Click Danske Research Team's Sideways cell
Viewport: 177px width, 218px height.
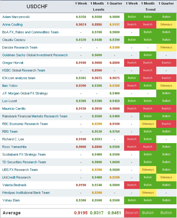(x=166, y=48)
